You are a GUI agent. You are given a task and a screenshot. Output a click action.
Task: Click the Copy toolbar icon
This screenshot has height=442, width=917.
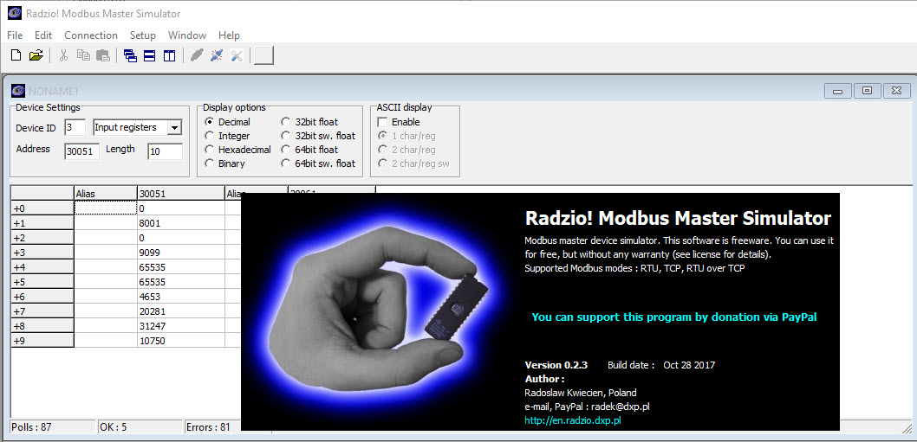coord(83,55)
